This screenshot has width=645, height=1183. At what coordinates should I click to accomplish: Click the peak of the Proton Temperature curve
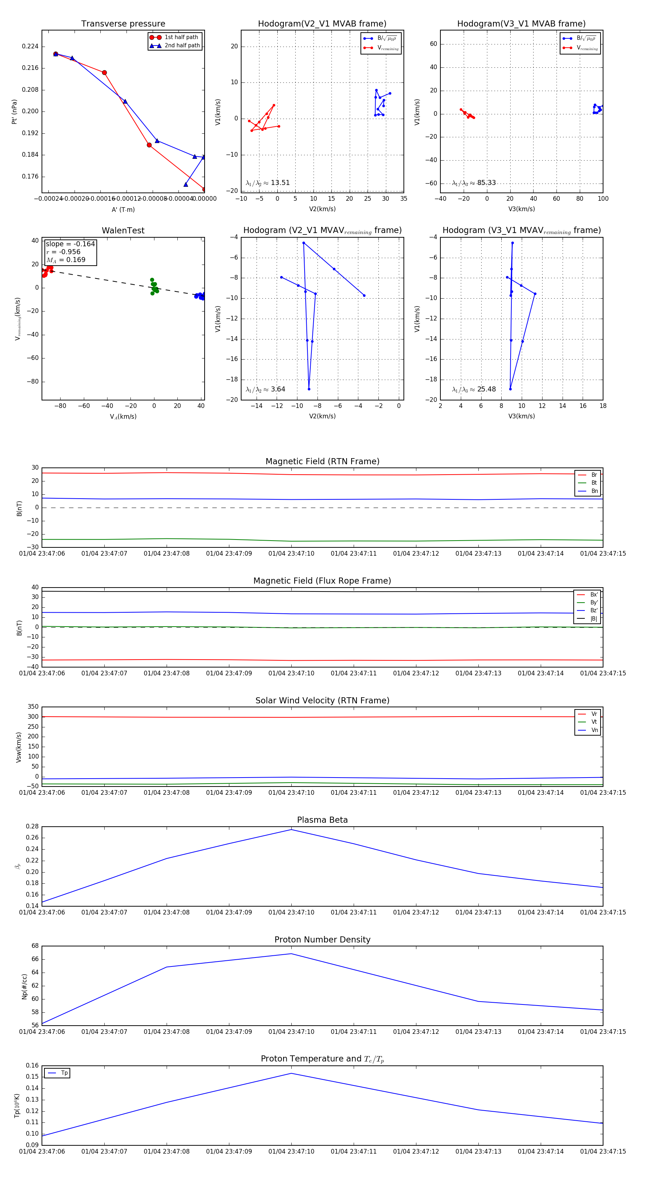(x=291, y=1073)
